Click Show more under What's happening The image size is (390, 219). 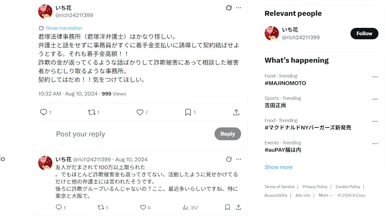pos(279,167)
